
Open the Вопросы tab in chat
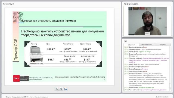[x=163, y=45]
